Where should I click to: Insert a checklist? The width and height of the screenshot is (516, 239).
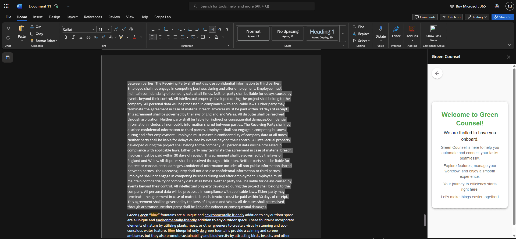coord(190,29)
